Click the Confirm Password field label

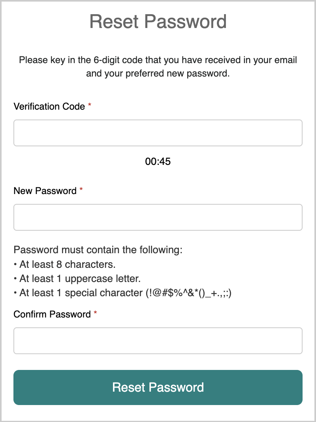52,314
